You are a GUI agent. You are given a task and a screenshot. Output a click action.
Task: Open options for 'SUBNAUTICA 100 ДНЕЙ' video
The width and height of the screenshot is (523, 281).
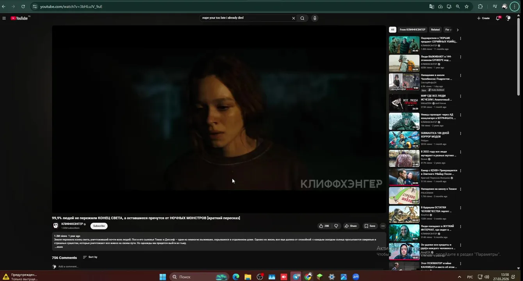pos(461,133)
